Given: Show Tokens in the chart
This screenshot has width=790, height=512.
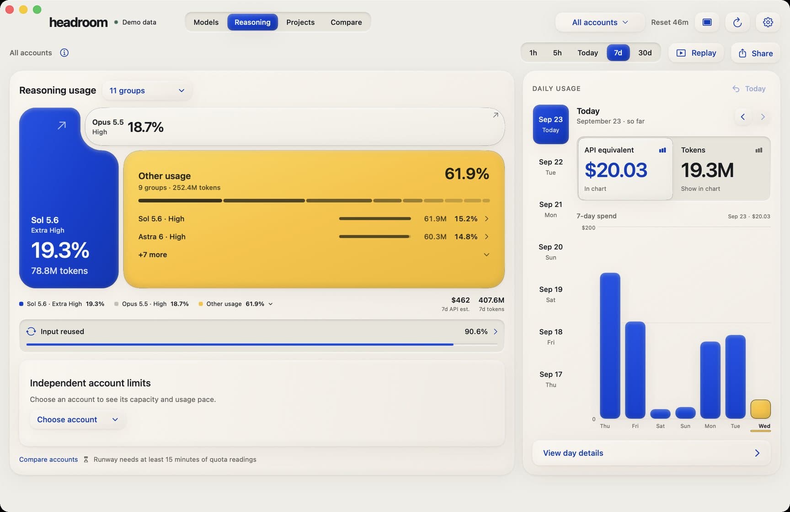Looking at the screenshot, I should pyautogui.click(x=722, y=169).
